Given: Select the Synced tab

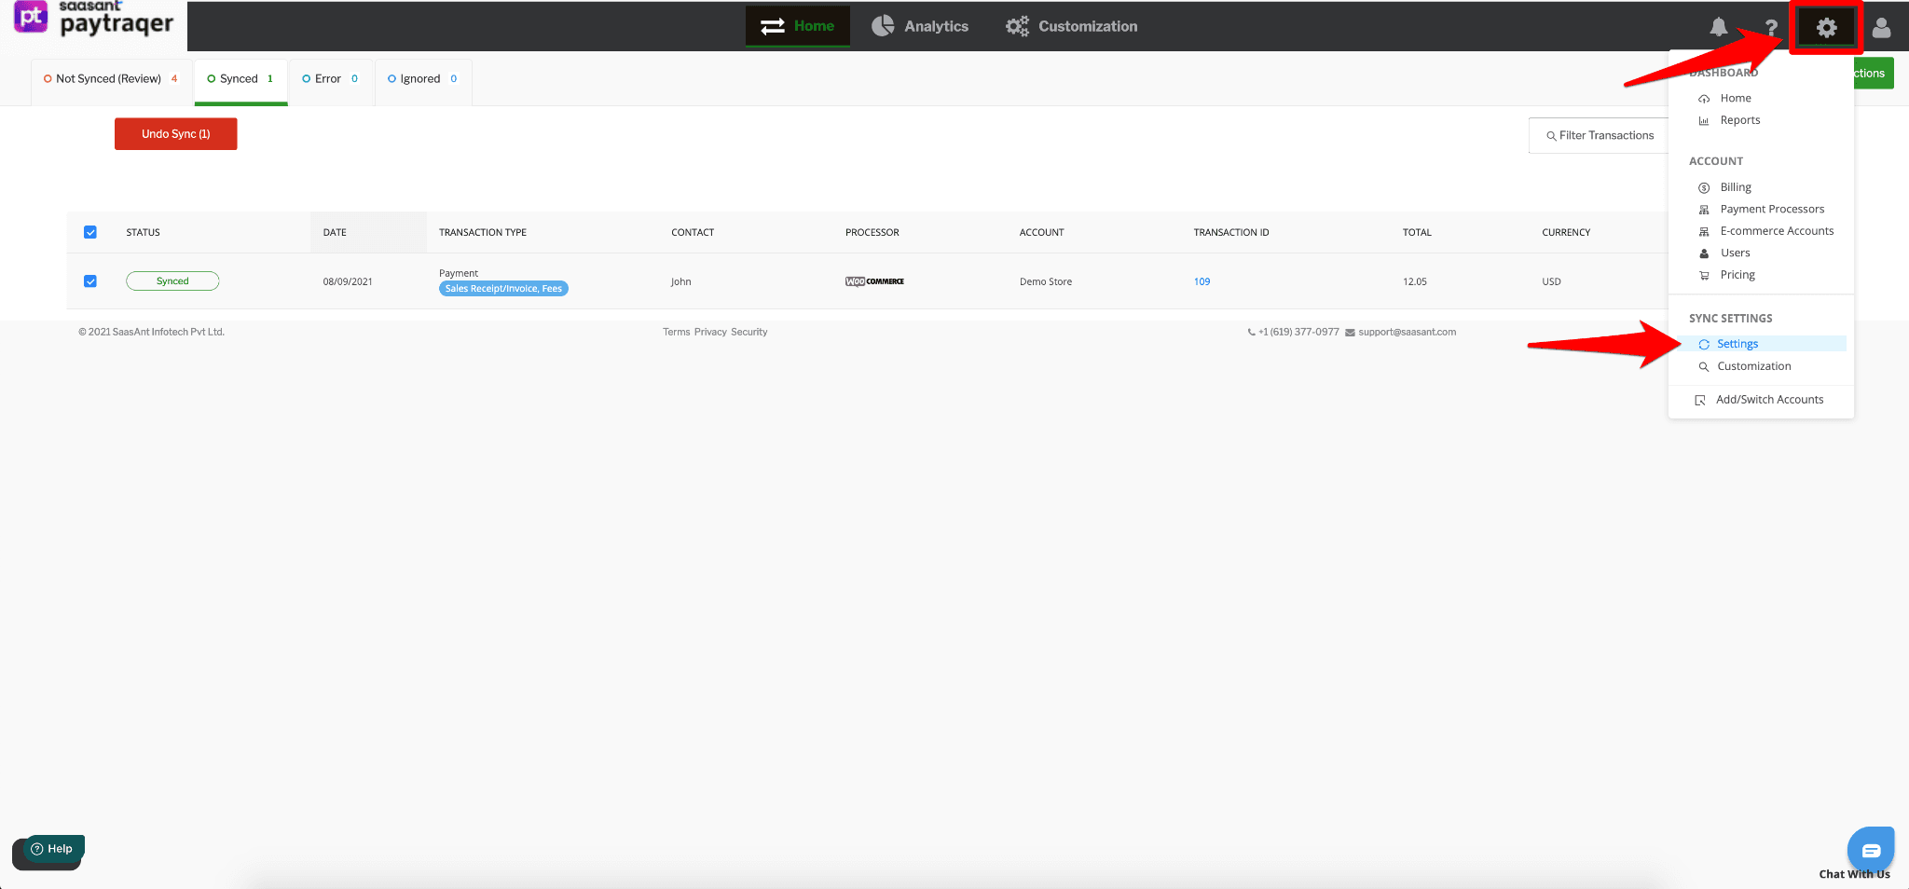Looking at the screenshot, I should [x=240, y=79].
